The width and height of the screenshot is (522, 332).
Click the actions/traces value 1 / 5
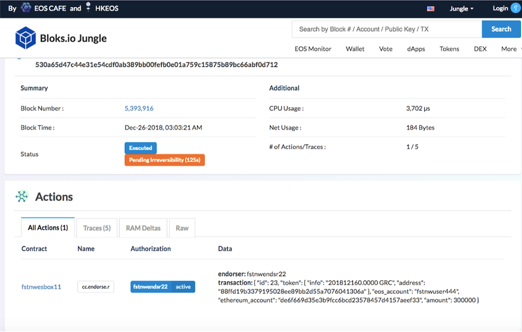[x=412, y=147]
